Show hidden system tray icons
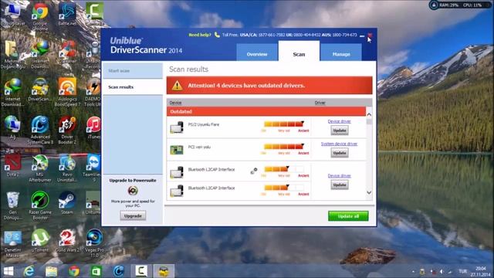 pos(413,272)
